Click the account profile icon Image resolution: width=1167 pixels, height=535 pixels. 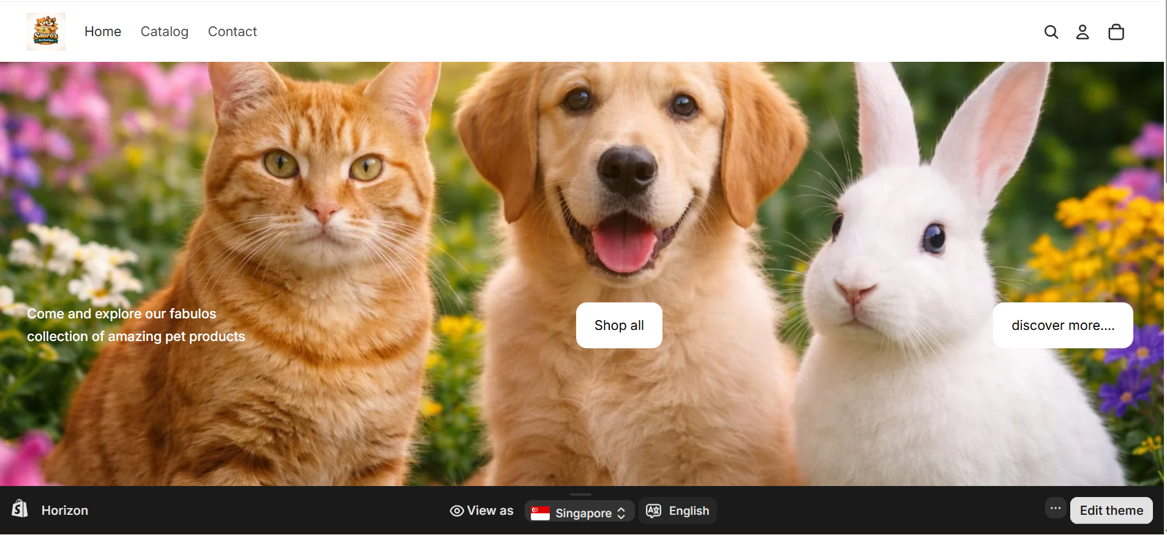coord(1083,32)
